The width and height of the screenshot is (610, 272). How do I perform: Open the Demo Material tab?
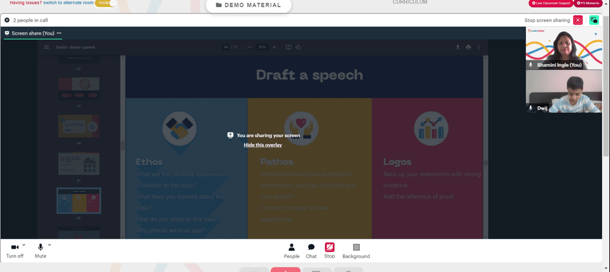[x=248, y=5]
